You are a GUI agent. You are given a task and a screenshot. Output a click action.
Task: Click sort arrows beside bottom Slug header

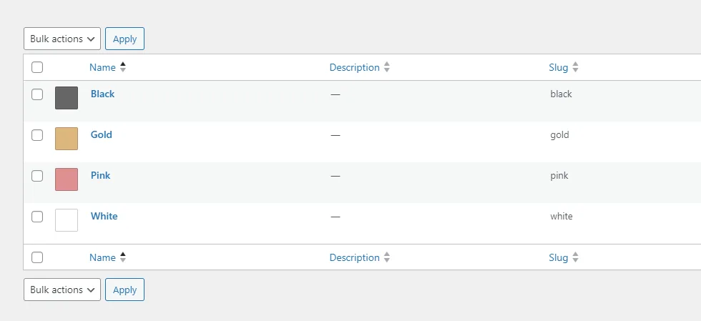pyautogui.click(x=575, y=257)
